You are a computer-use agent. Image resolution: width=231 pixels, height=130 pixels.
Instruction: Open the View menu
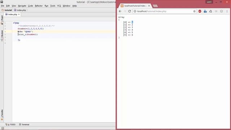(14, 6)
